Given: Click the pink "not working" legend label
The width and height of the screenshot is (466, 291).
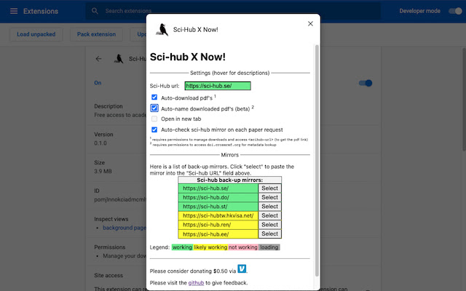Looking at the screenshot, I should click(242, 247).
